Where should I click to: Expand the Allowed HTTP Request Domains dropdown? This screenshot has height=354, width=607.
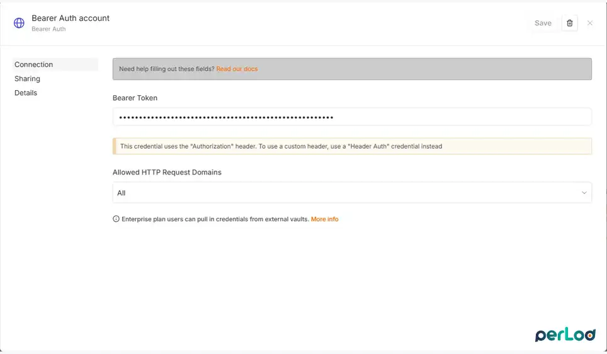pos(352,193)
